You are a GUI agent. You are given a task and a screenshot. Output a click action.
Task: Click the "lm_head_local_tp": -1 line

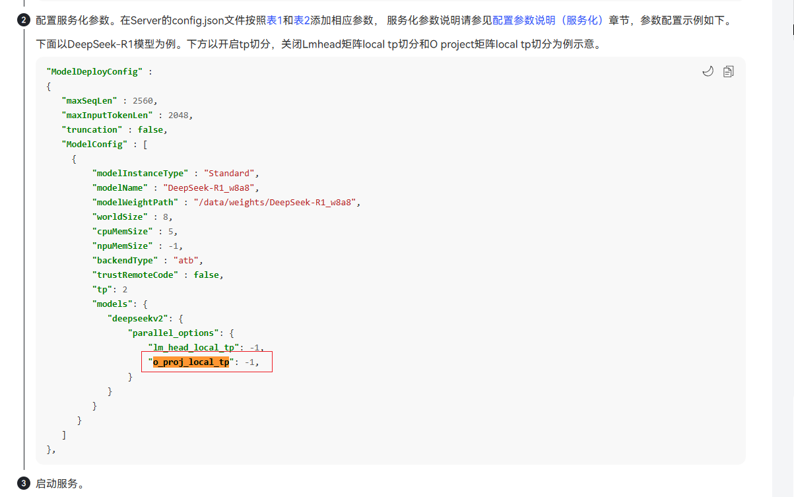tap(206, 347)
